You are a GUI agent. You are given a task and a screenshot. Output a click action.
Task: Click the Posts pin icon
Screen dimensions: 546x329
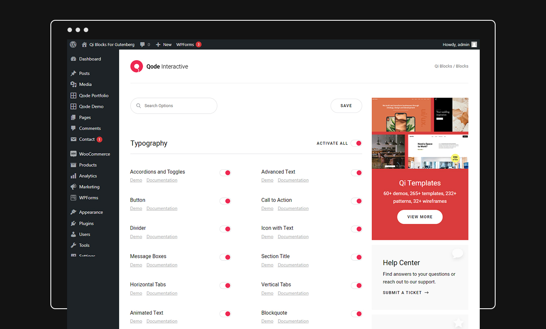click(73, 74)
